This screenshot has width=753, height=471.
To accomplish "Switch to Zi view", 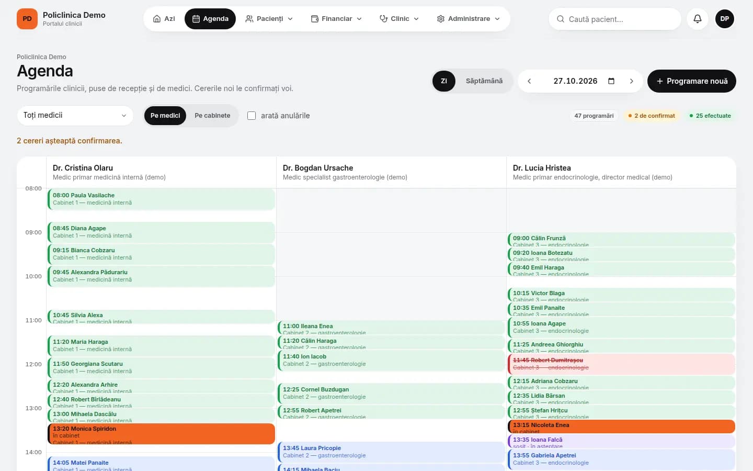I will coord(444,81).
